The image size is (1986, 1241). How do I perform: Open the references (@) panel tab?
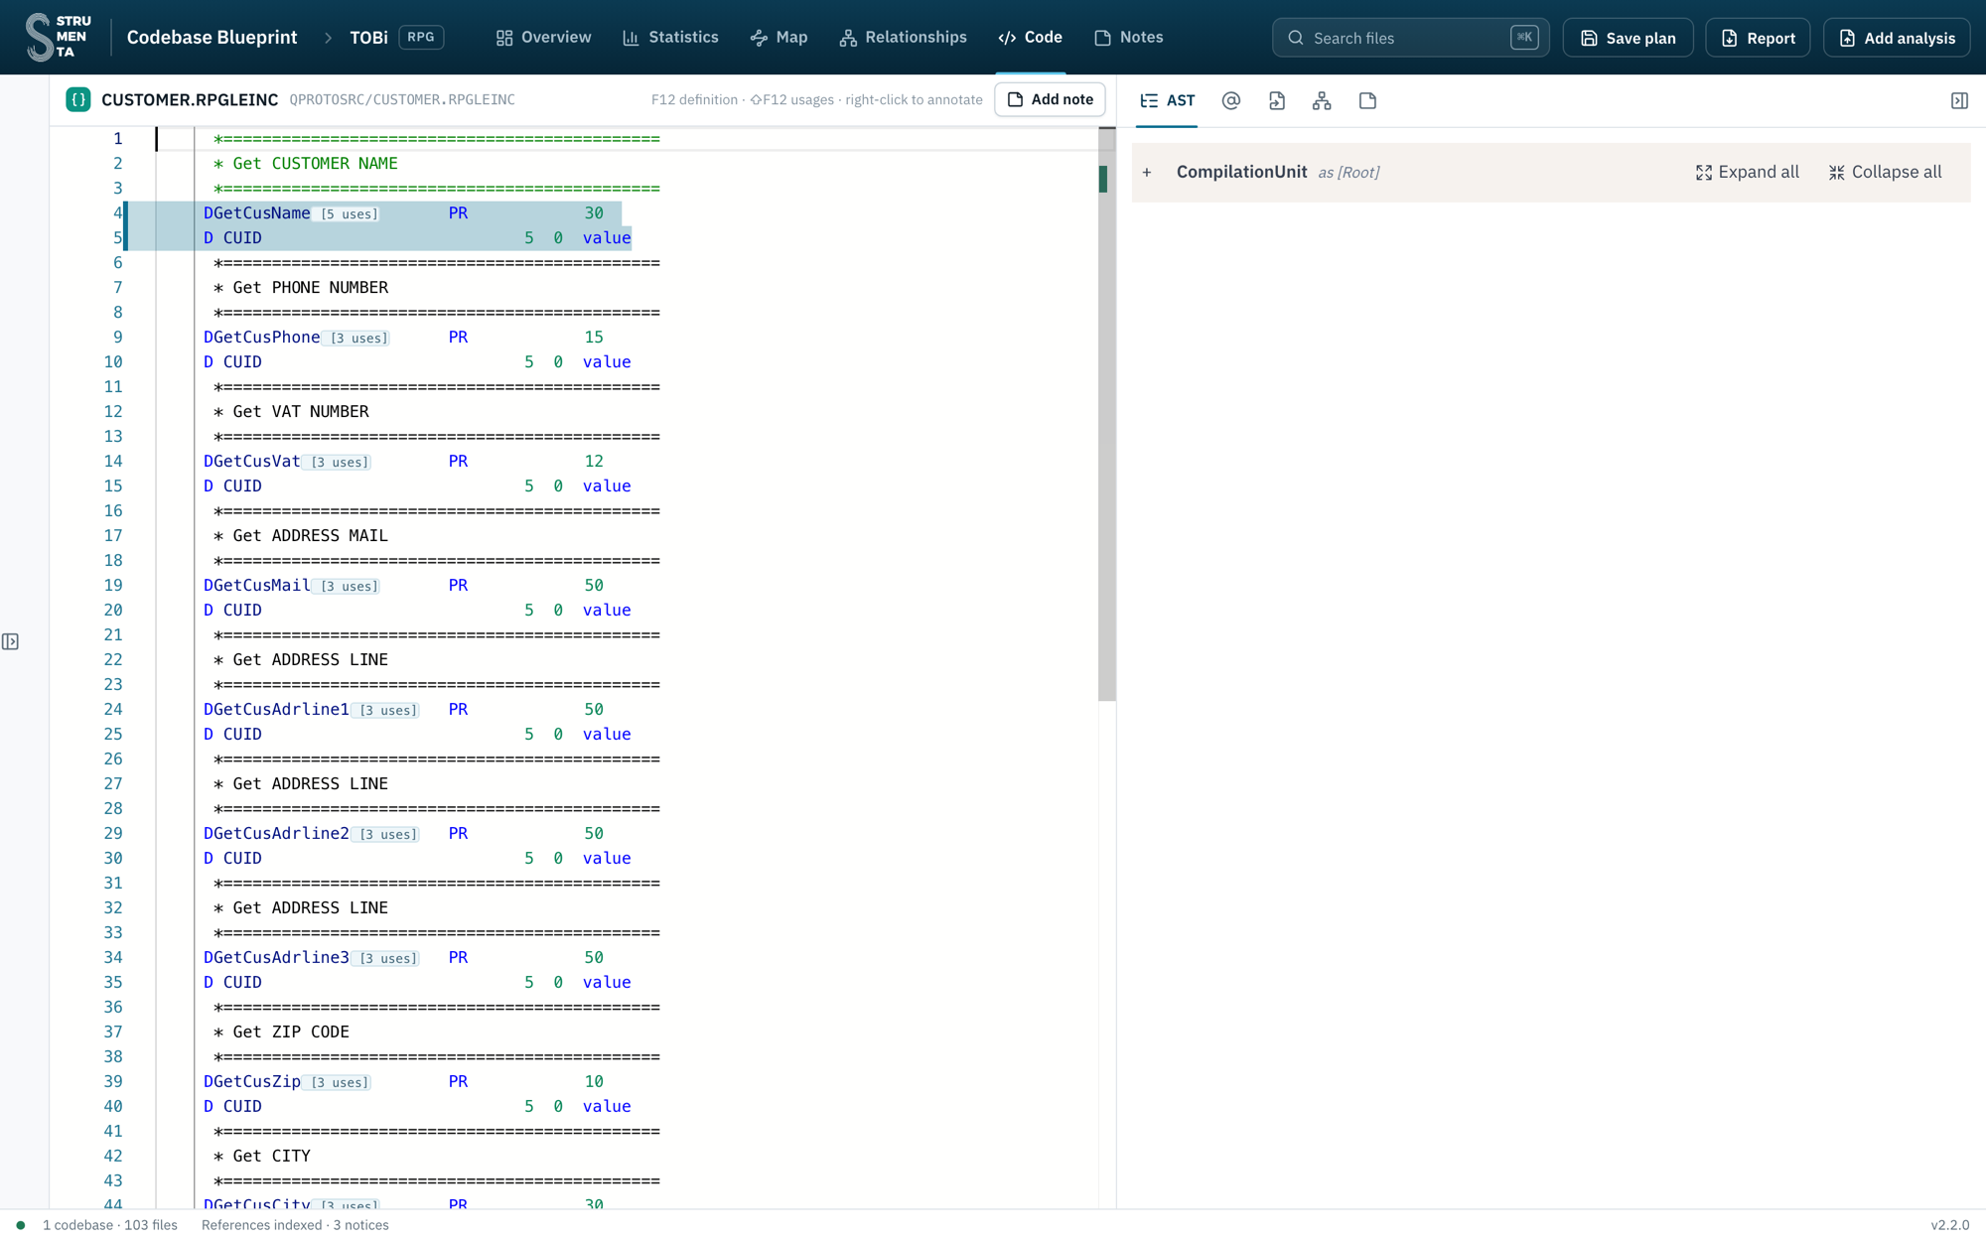1231,100
